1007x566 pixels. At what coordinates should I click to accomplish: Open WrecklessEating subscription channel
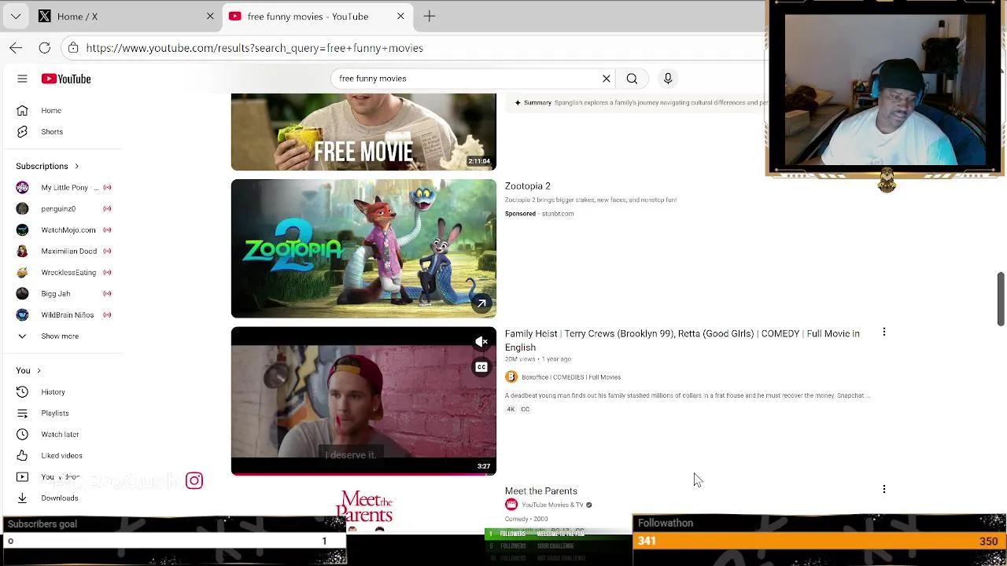pos(65,272)
